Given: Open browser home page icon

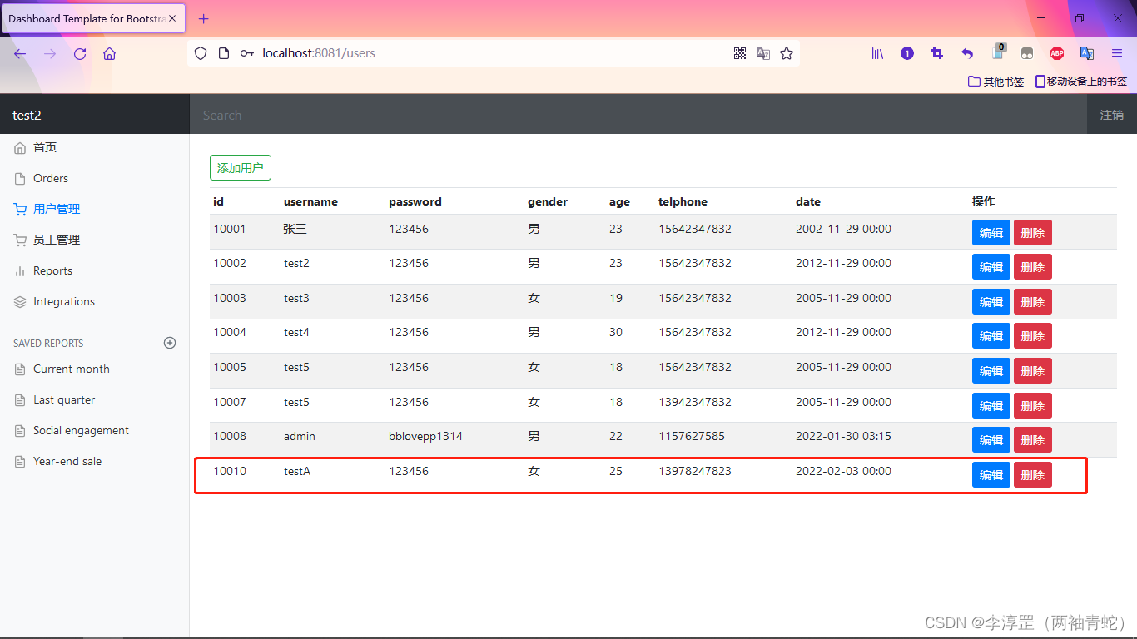Looking at the screenshot, I should tap(109, 53).
